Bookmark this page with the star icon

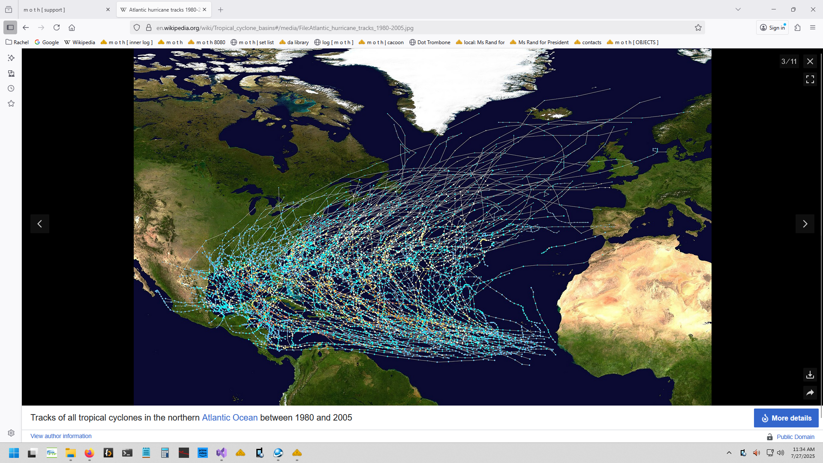[x=698, y=28]
